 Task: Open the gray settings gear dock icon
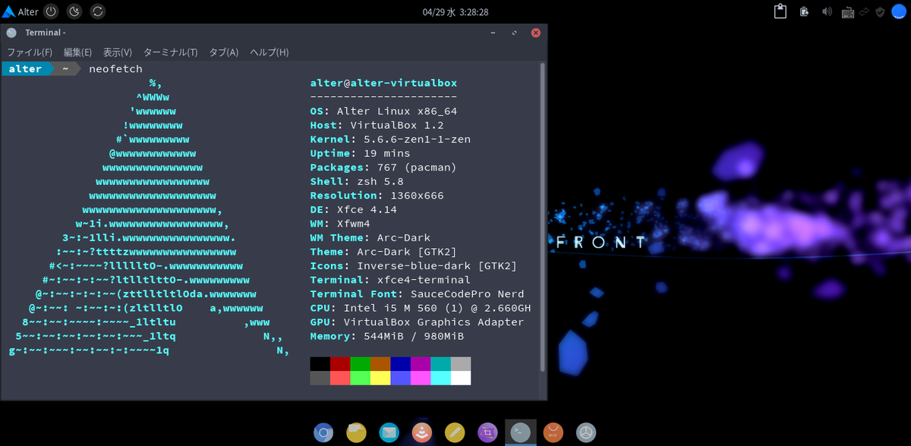point(586,432)
